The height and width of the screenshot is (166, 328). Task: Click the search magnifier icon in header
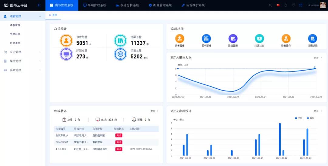point(271,5)
